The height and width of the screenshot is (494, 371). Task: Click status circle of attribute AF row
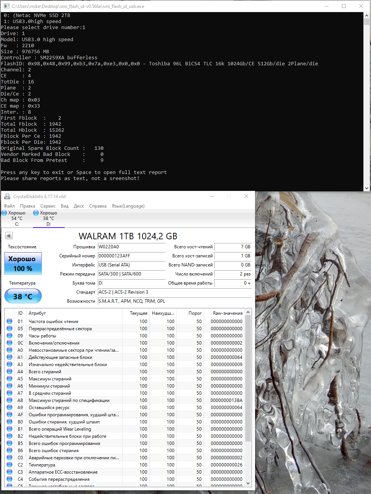coord(9,414)
